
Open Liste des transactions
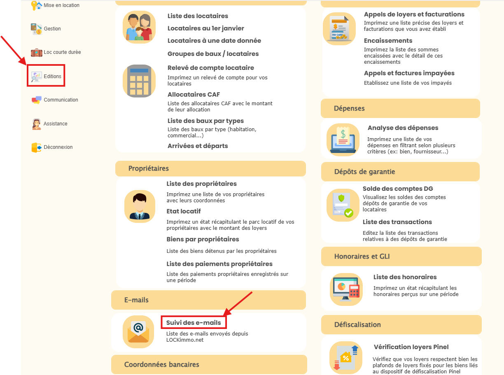coord(397,222)
